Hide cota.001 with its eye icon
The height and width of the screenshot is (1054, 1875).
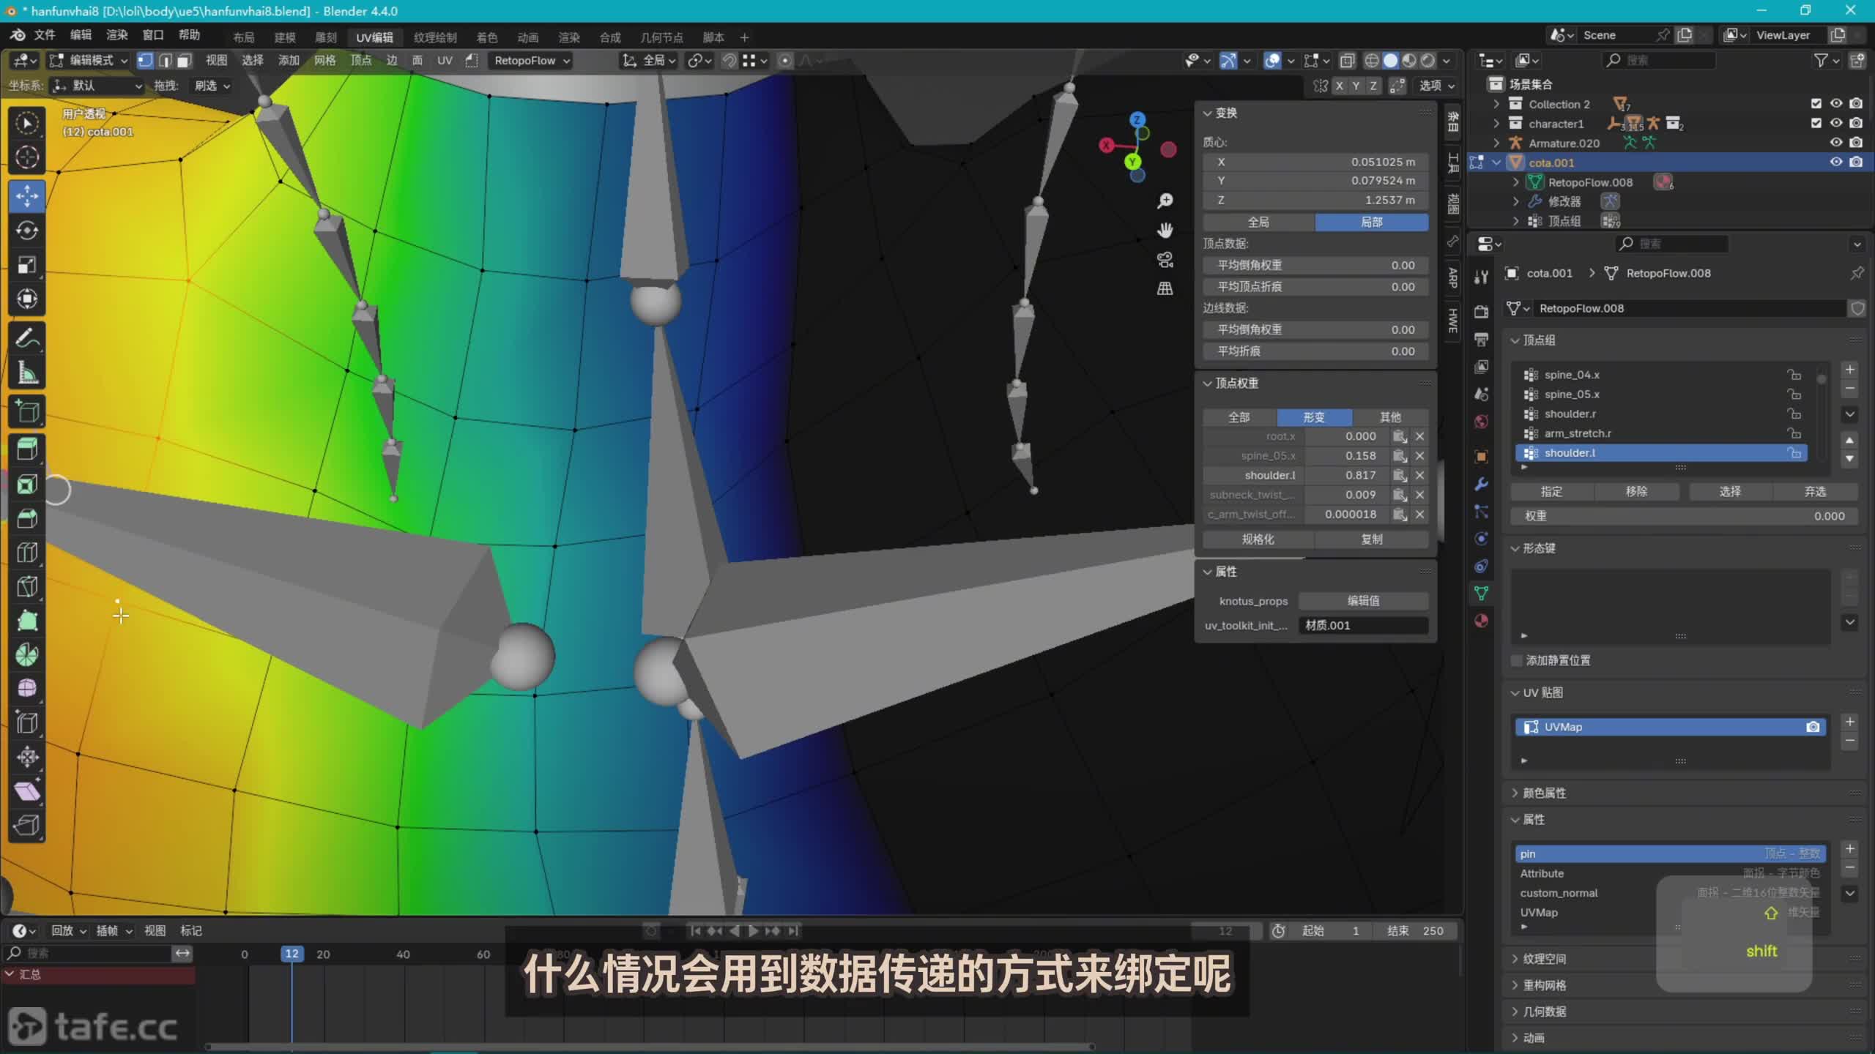coord(1835,162)
